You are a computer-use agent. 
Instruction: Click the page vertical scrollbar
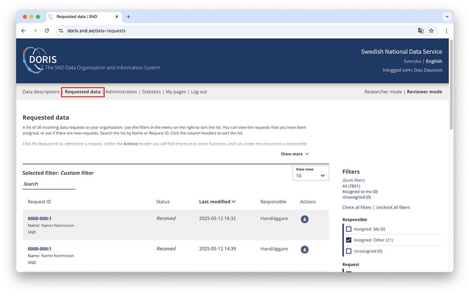451,85
